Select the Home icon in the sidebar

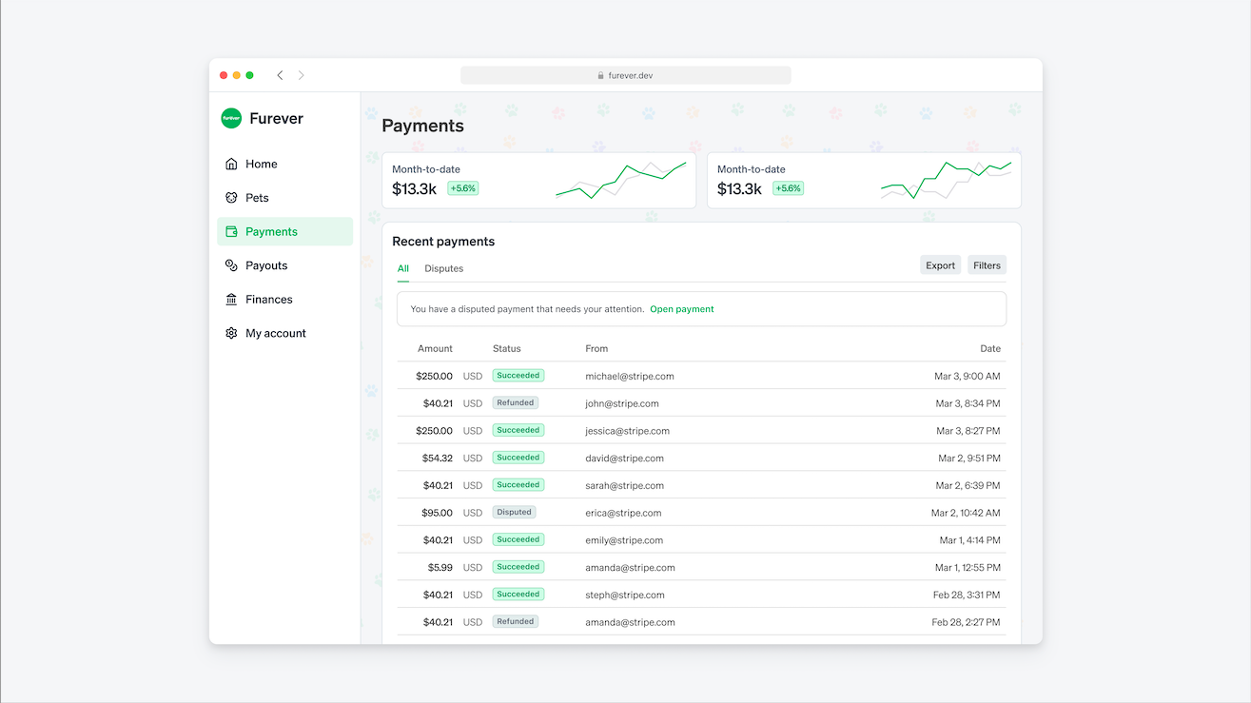(x=231, y=164)
